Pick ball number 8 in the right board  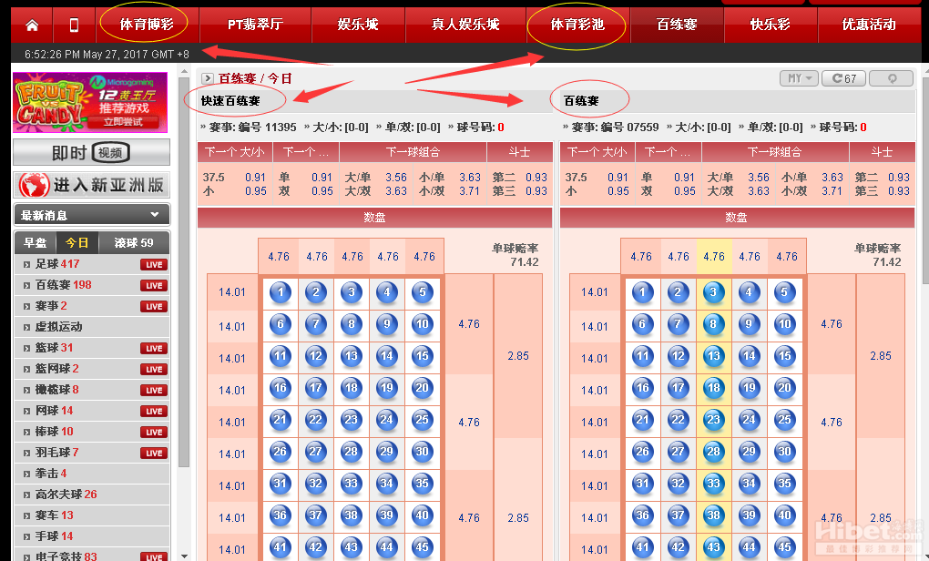click(714, 324)
